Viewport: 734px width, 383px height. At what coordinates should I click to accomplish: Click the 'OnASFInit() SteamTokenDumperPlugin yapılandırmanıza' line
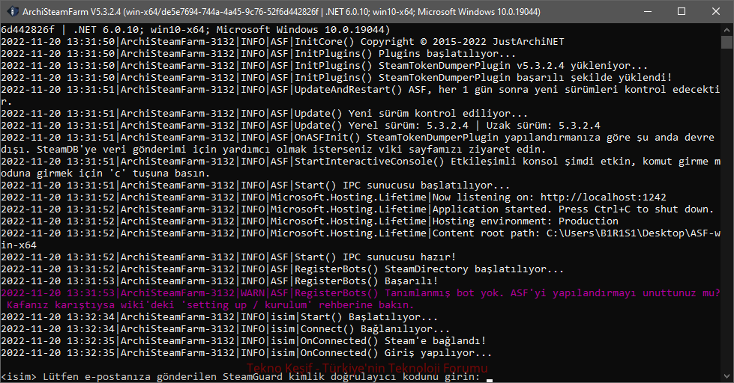[358, 138]
